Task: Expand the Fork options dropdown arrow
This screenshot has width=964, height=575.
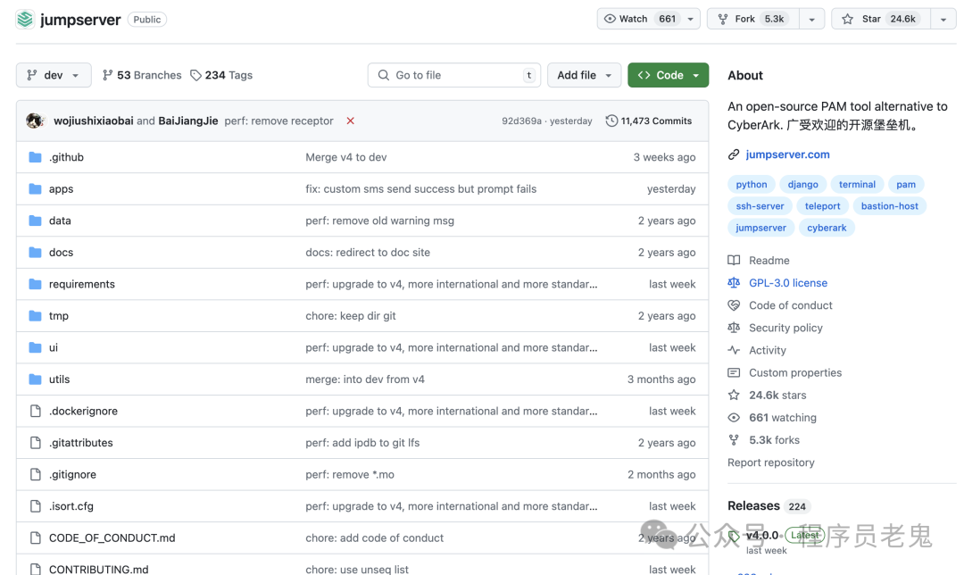Action: pos(811,19)
